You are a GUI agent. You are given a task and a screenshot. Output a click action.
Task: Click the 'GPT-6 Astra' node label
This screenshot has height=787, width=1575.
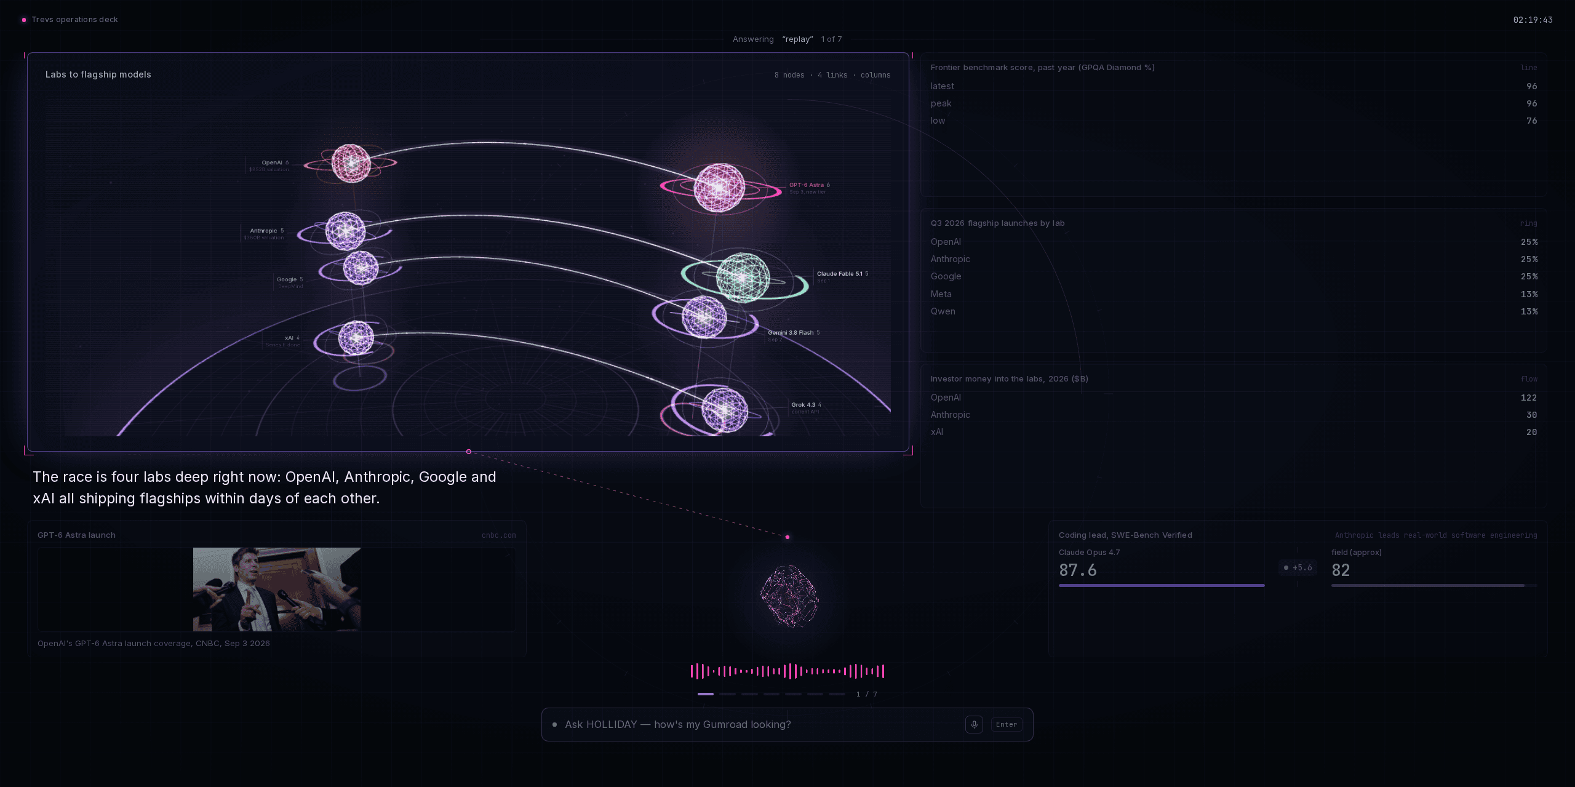pyautogui.click(x=807, y=185)
